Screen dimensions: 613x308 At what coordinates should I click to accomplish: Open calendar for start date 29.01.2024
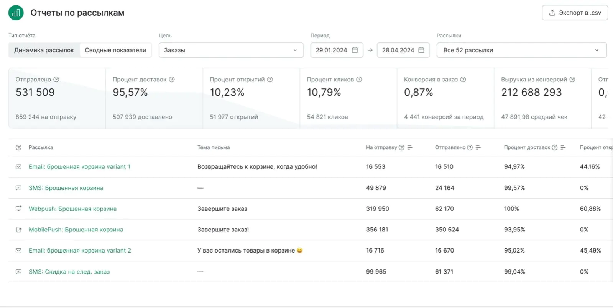[x=355, y=50]
